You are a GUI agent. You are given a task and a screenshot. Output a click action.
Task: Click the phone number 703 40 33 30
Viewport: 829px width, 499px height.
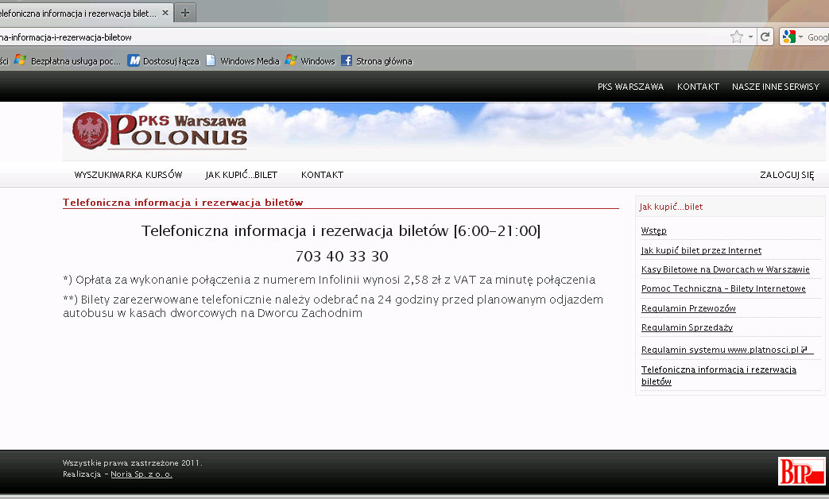click(342, 257)
